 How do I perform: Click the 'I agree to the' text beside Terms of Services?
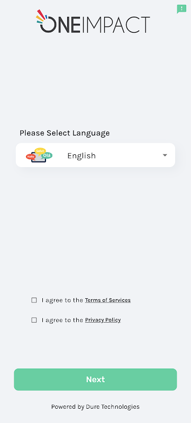tap(62, 300)
